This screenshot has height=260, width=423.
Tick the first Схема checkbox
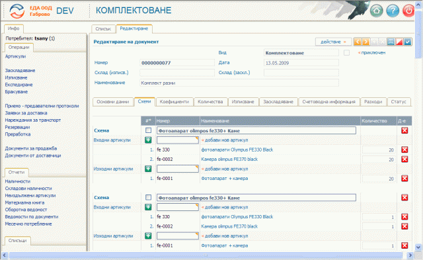pos(148,130)
